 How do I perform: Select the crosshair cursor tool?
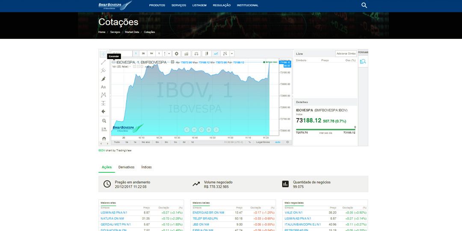[x=104, y=54]
